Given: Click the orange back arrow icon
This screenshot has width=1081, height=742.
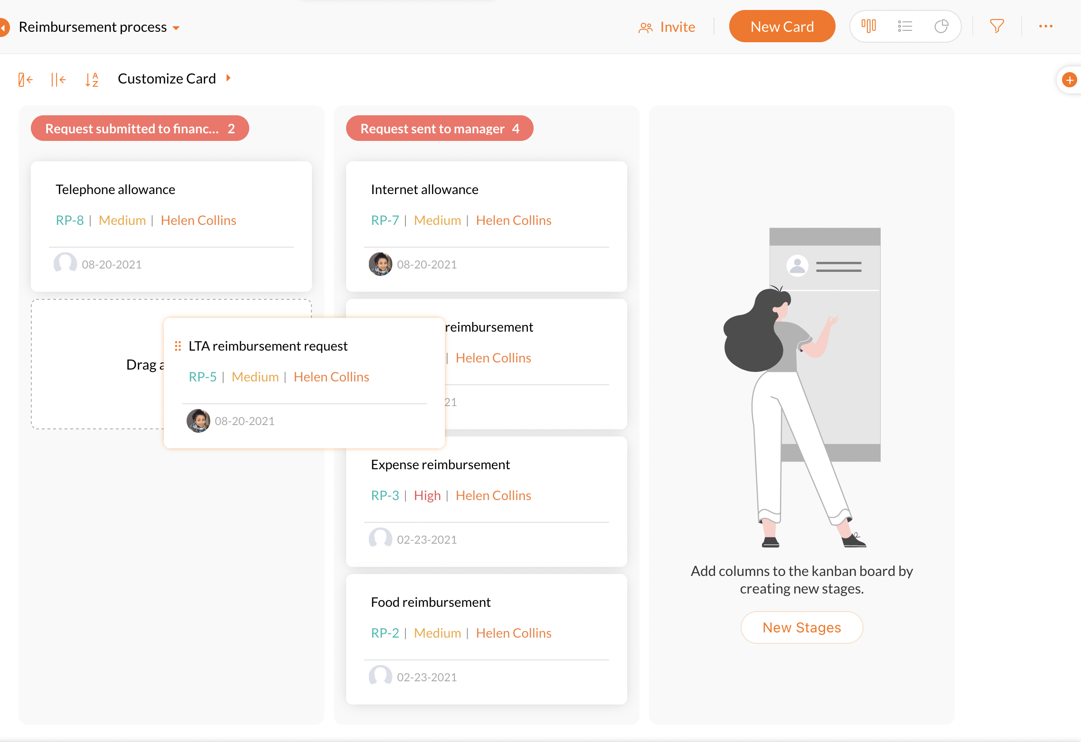Looking at the screenshot, I should pos(4,28).
